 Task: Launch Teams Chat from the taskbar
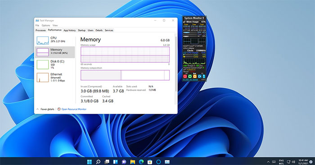click(124, 161)
